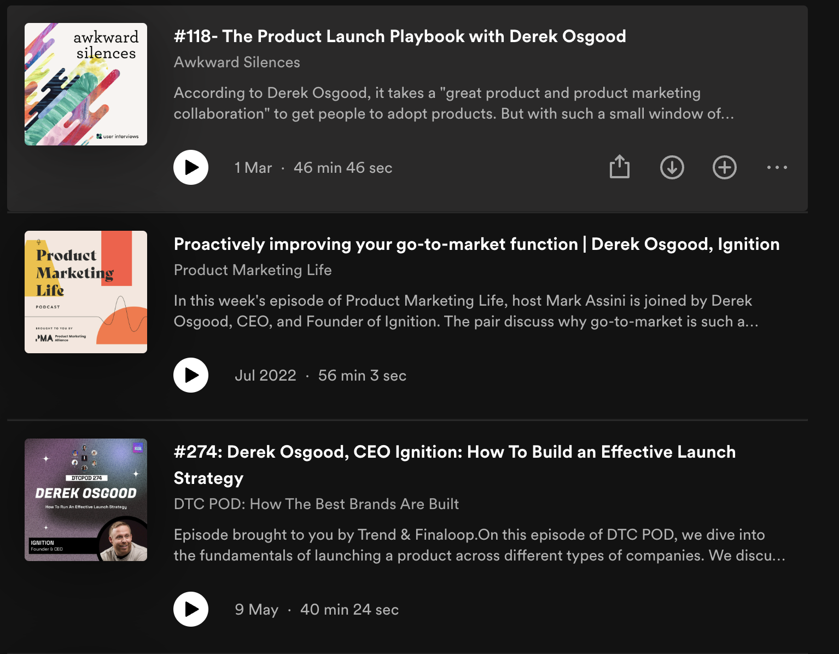Image resolution: width=839 pixels, height=654 pixels.
Task: Open episode title Proactively improving your go-to-market function
Action: (476, 244)
